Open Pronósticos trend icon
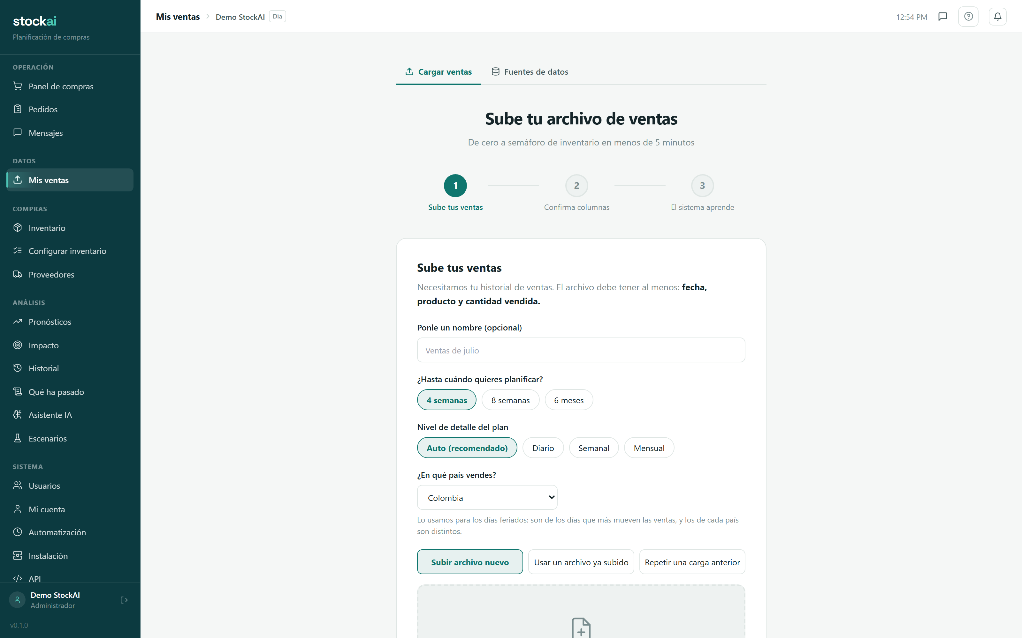This screenshot has width=1022, height=638. (x=17, y=322)
